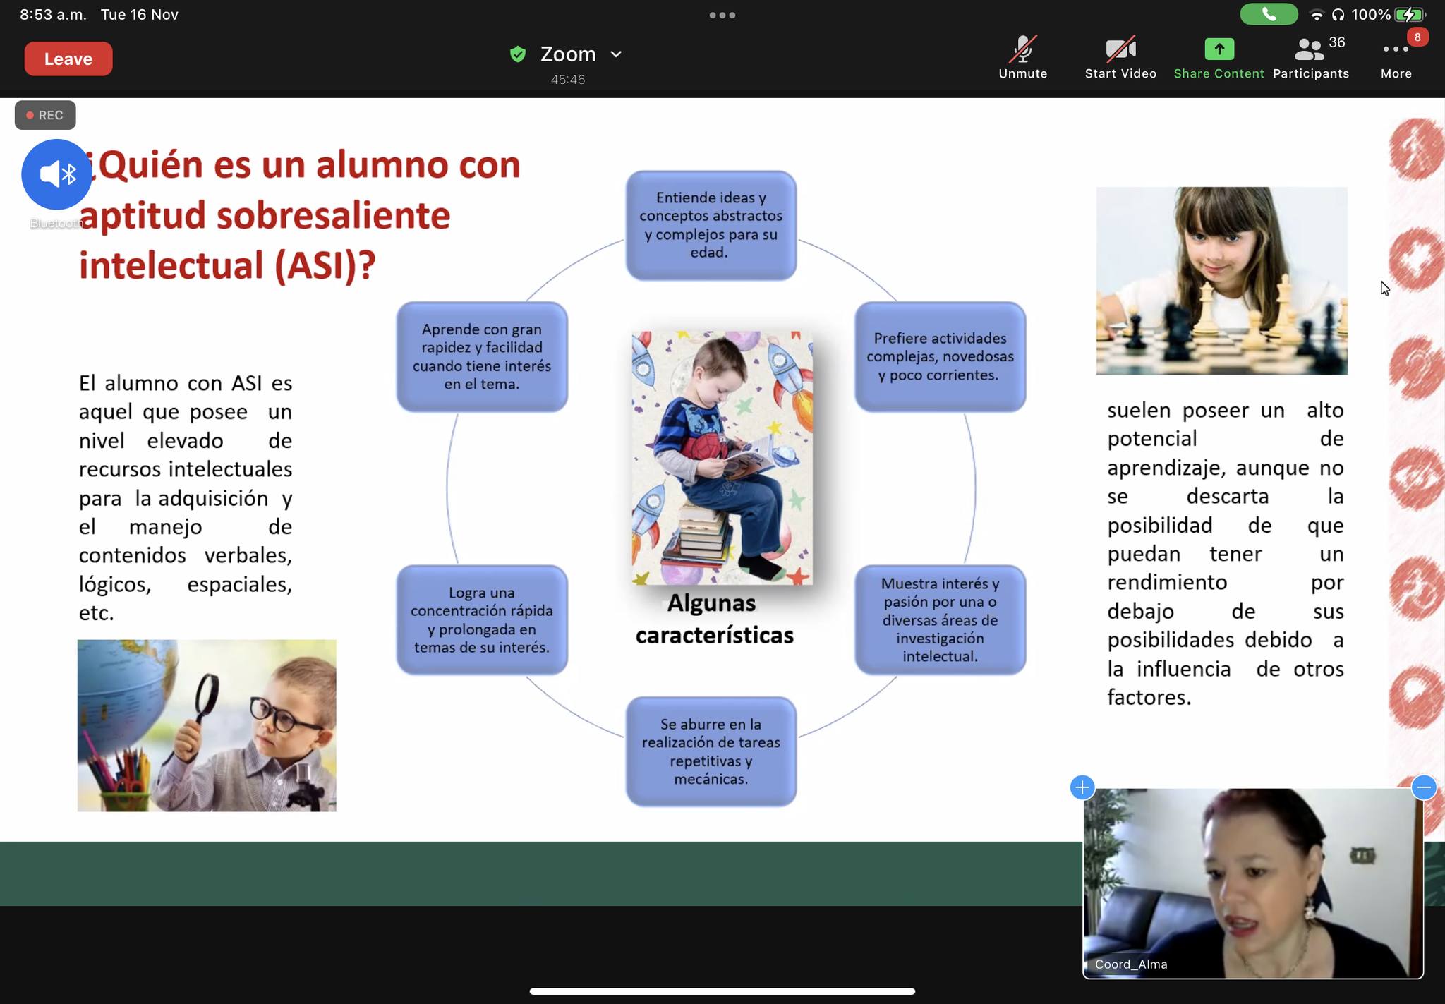Click the "Logra una concentración rápida" box

(482, 619)
